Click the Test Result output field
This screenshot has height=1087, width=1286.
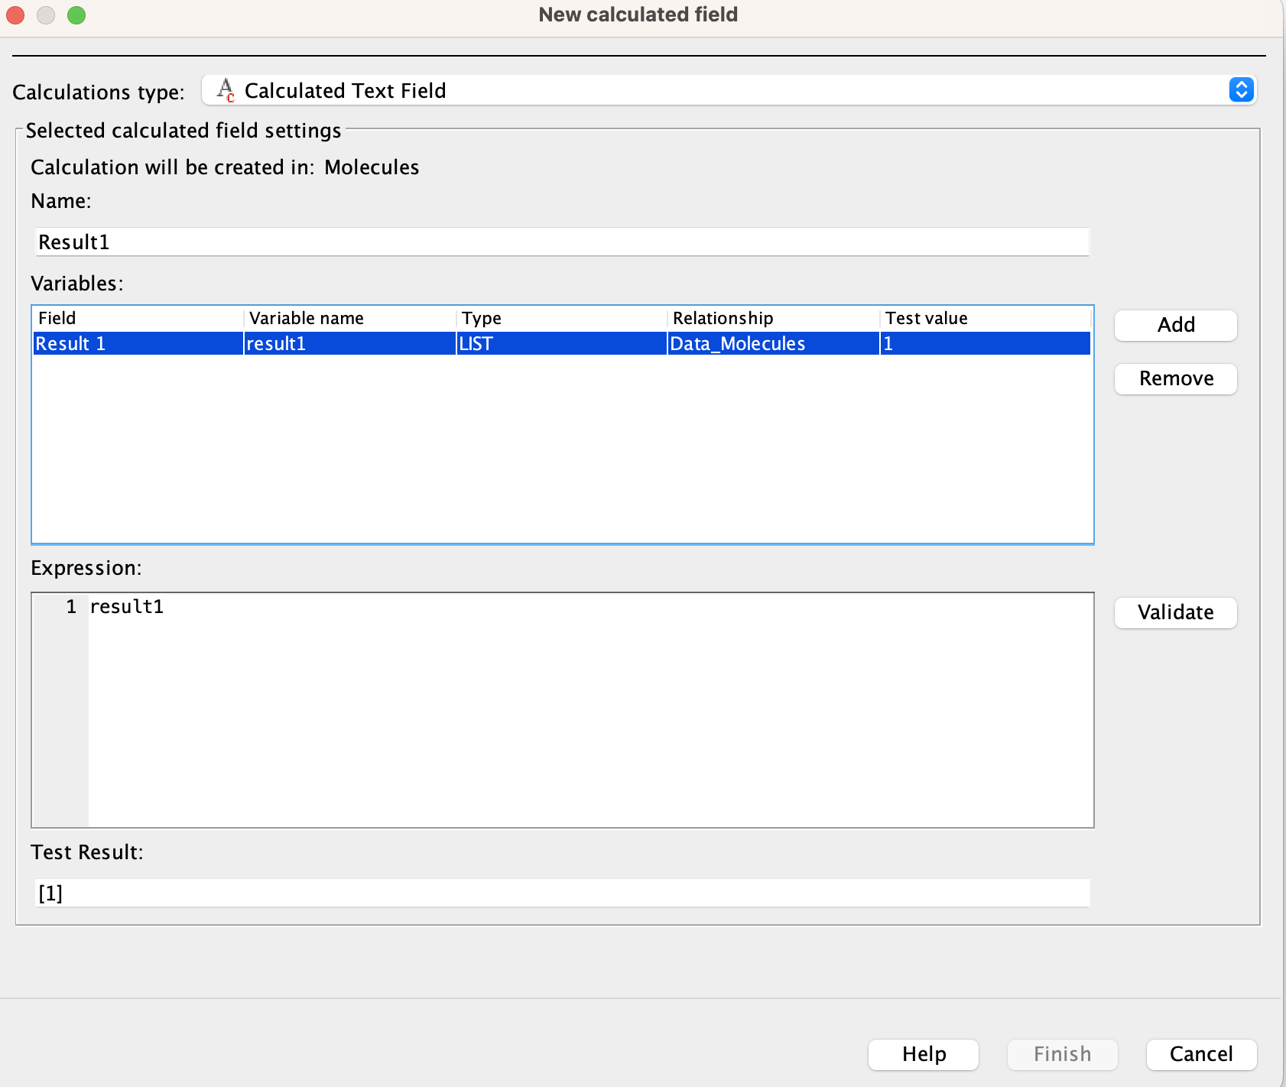click(562, 893)
